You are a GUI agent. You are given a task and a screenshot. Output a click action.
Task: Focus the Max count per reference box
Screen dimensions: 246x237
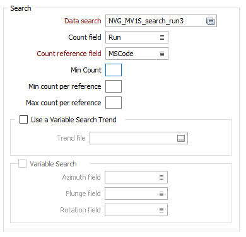pyautogui.click(x=114, y=103)
